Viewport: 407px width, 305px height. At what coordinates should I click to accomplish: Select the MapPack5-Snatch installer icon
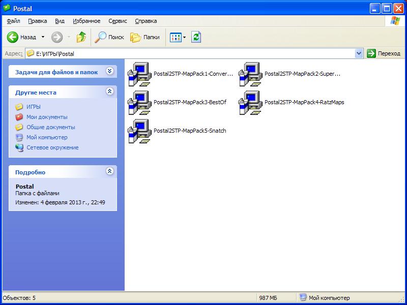pos(139,131)
